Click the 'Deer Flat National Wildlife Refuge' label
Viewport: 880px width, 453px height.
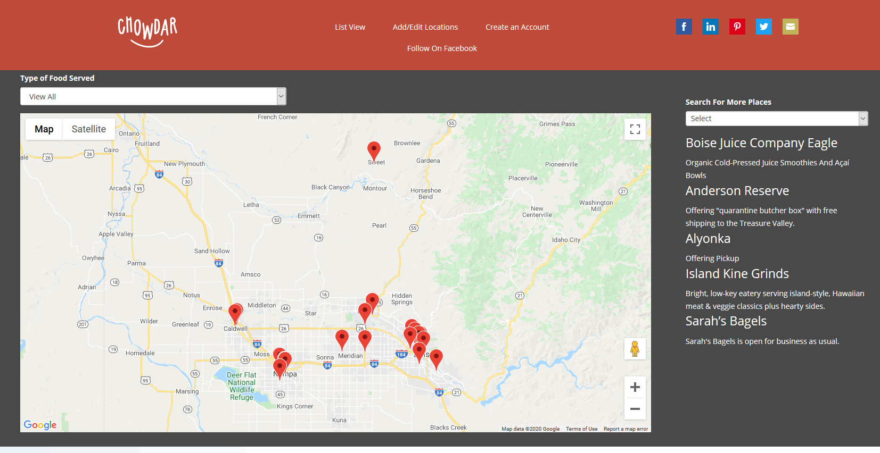(242, 386)
